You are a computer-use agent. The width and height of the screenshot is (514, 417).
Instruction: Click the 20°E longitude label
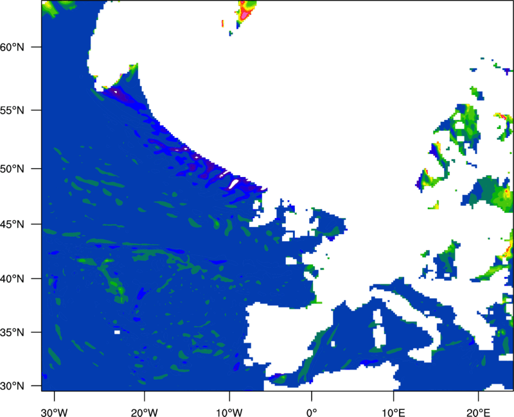click(478, 413)
